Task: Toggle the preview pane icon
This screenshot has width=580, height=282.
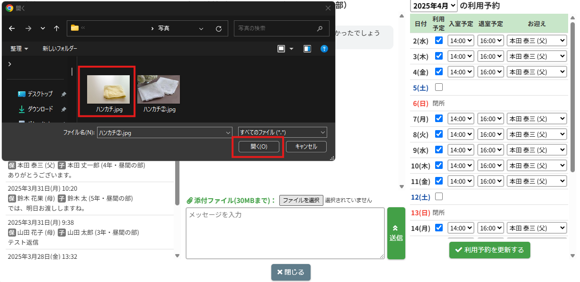Action: click(307, 49)
